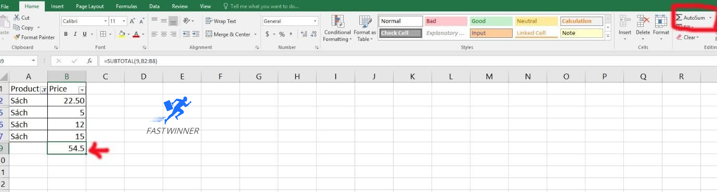Open the Font Color dropdown arrow
Viewport: 717px width, 192px height.
[143, 34]
